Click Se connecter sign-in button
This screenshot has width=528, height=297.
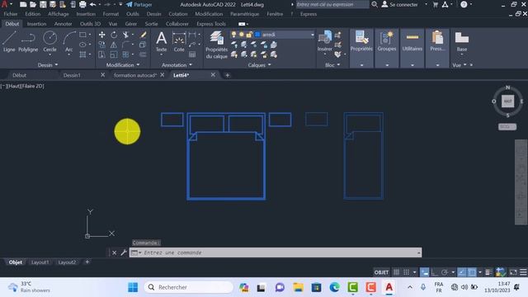pyautogui.click(x=399, y=4)
